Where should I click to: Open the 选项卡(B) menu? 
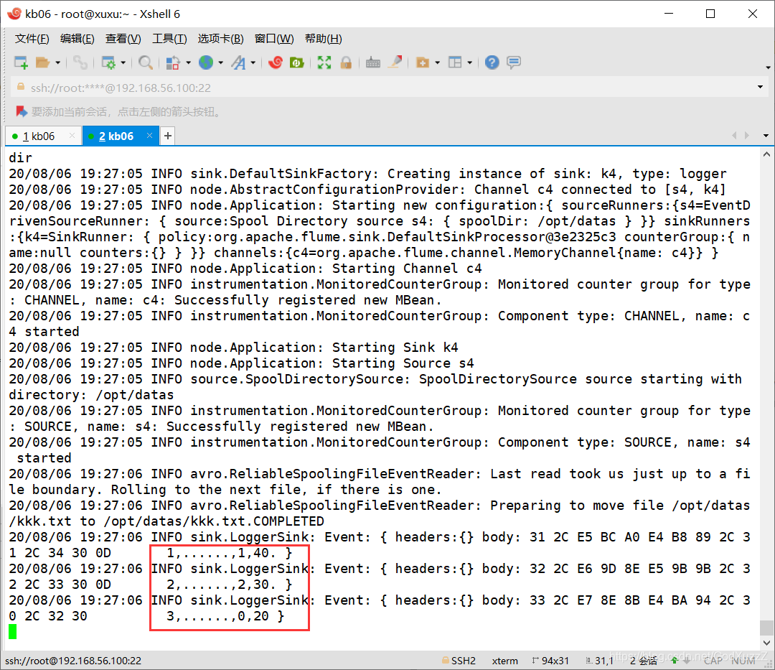click(220, 39)
